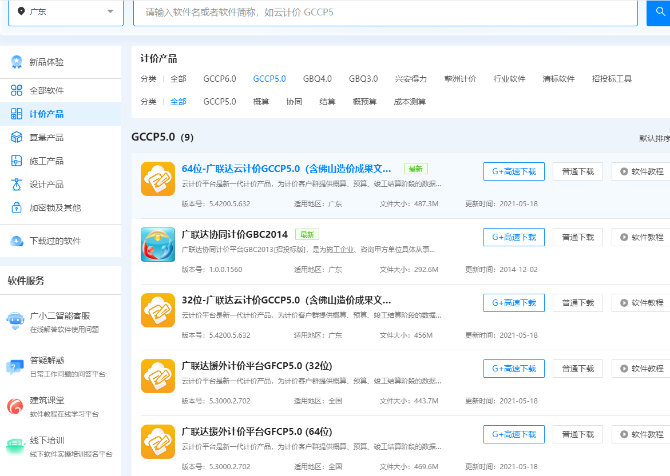Click the 线下培训 green icon
Viewport: 670px width, 476px height.
click(15, 446)
